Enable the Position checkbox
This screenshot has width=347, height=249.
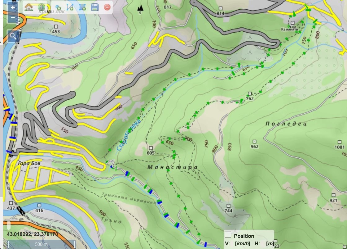point(228,235)
